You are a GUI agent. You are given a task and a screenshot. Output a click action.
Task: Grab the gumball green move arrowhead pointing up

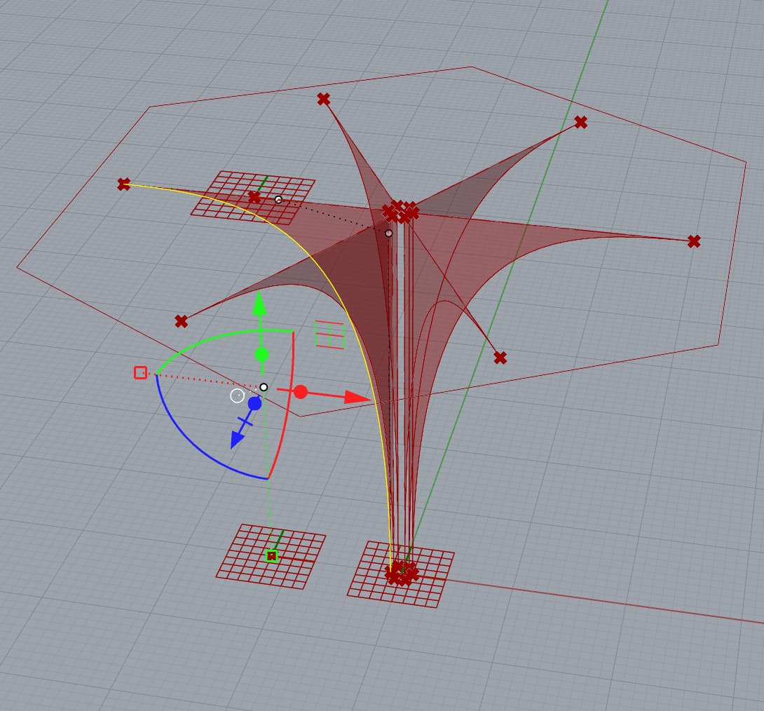(260, 303)
